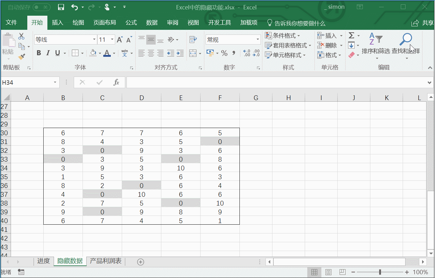Screen dimensions: 435x278
Task: Click the Cut scissors icon
Action: (x=21, y=36)
